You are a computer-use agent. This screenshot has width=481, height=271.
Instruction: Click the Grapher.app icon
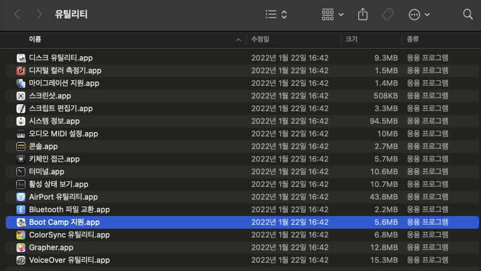(21, 248)
